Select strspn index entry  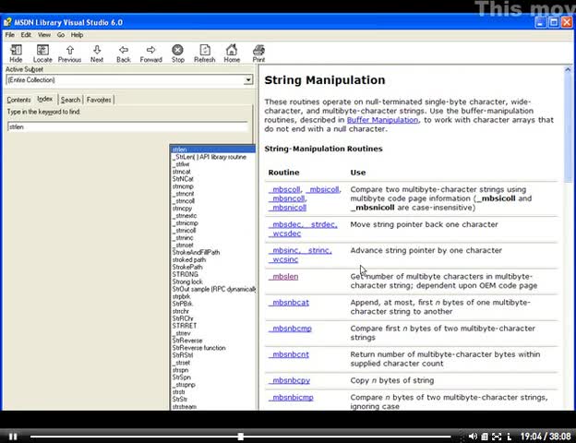(180, 370)
